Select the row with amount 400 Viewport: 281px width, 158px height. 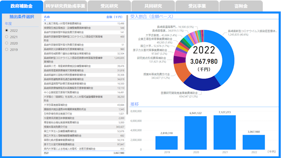click(x=84, y=39)
